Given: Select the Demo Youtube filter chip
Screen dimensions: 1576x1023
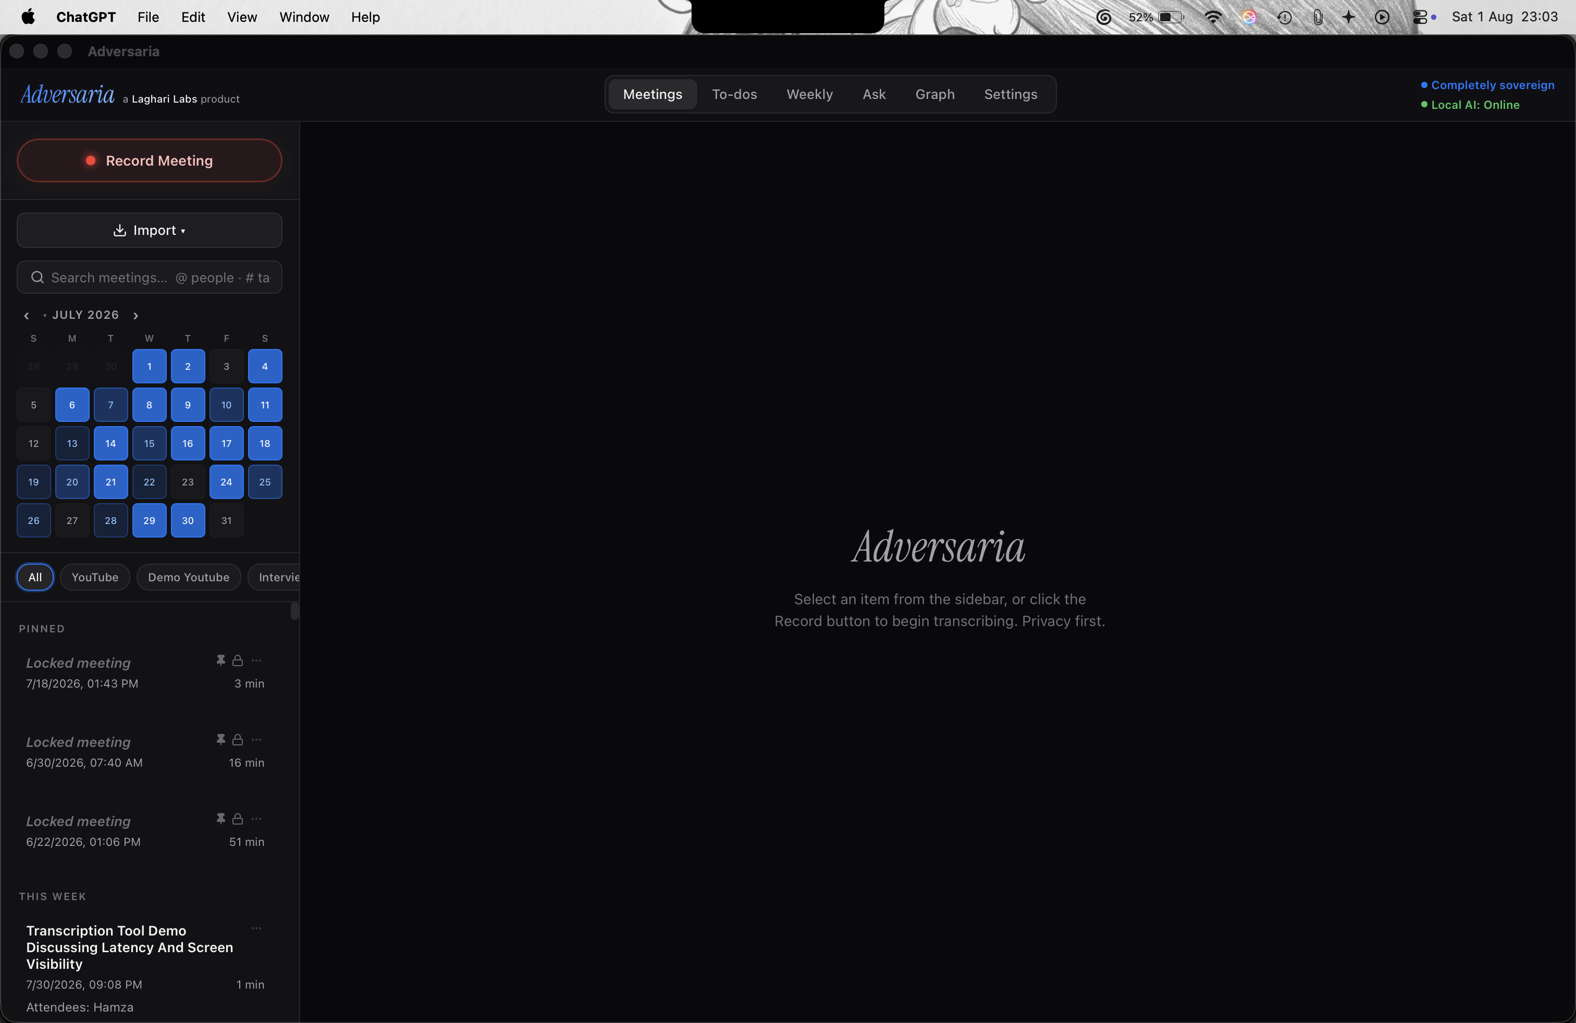Looking at the screenshot, I should pyautogui.click(x=189, y=577).
